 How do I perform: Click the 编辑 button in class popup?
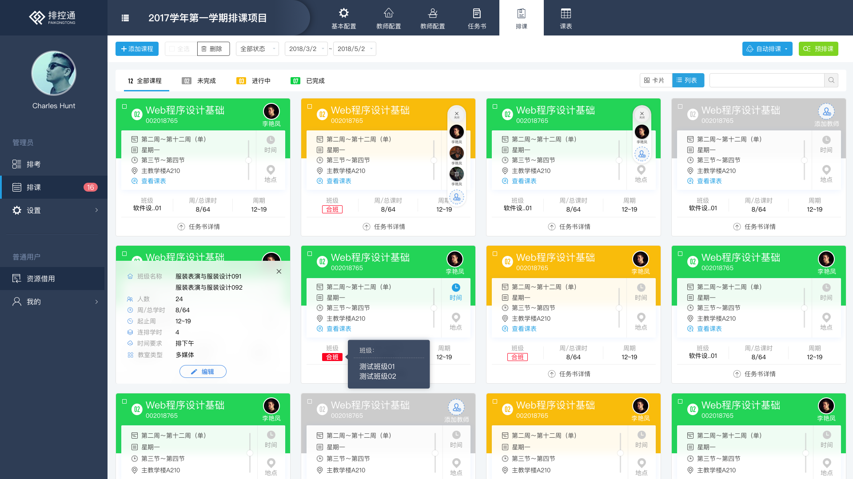coord(203,372)
